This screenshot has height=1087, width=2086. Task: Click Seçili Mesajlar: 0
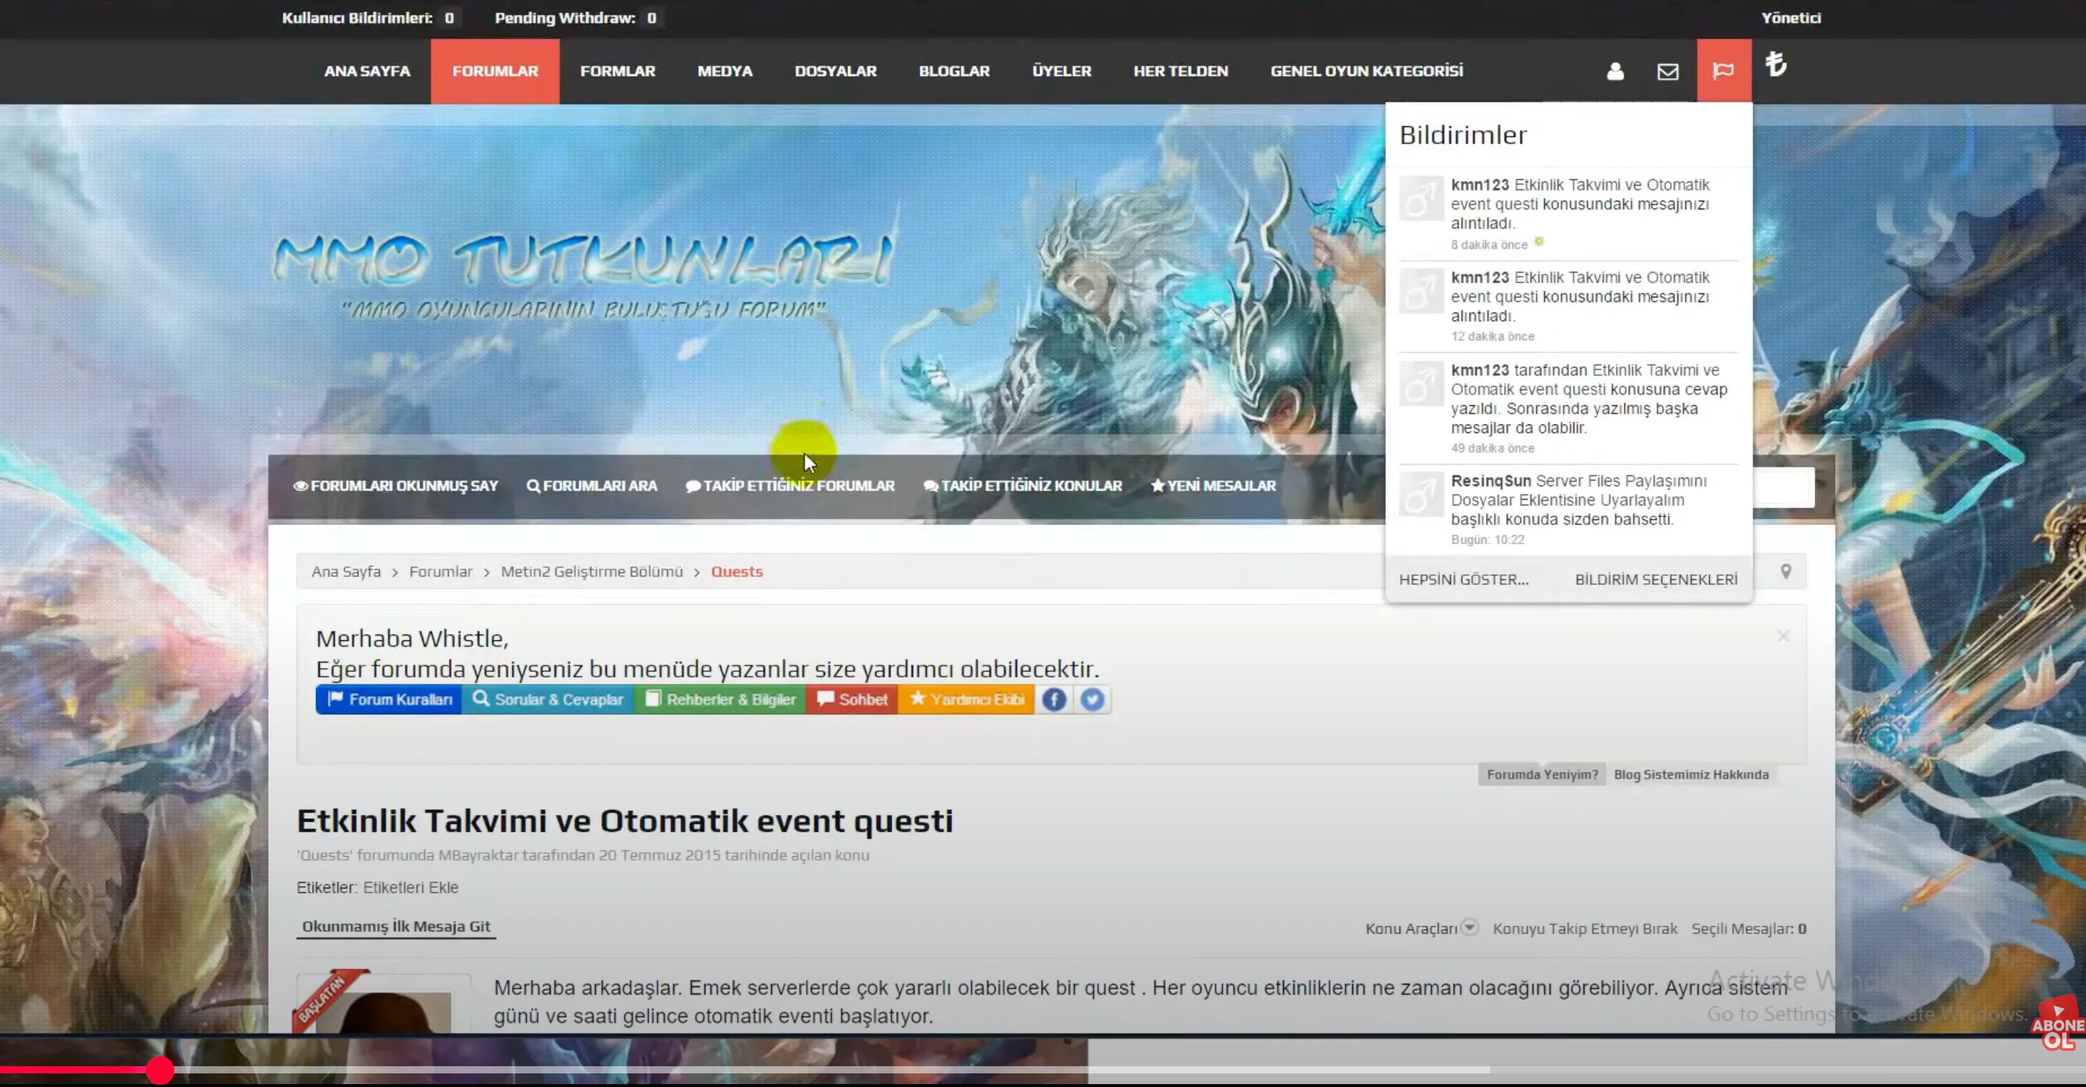1748,929
